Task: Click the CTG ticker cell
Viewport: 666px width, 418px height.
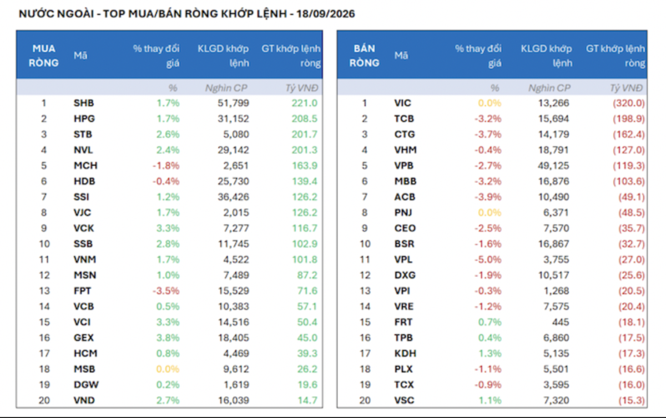Action: pyautogui.click(x=405, y=134)
